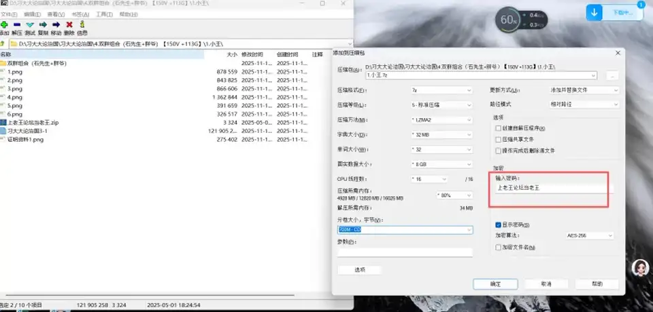The image size is (653, 312).
Task: Open the compression method LZMA2 dropdown
Action: [x=441, y=120]
